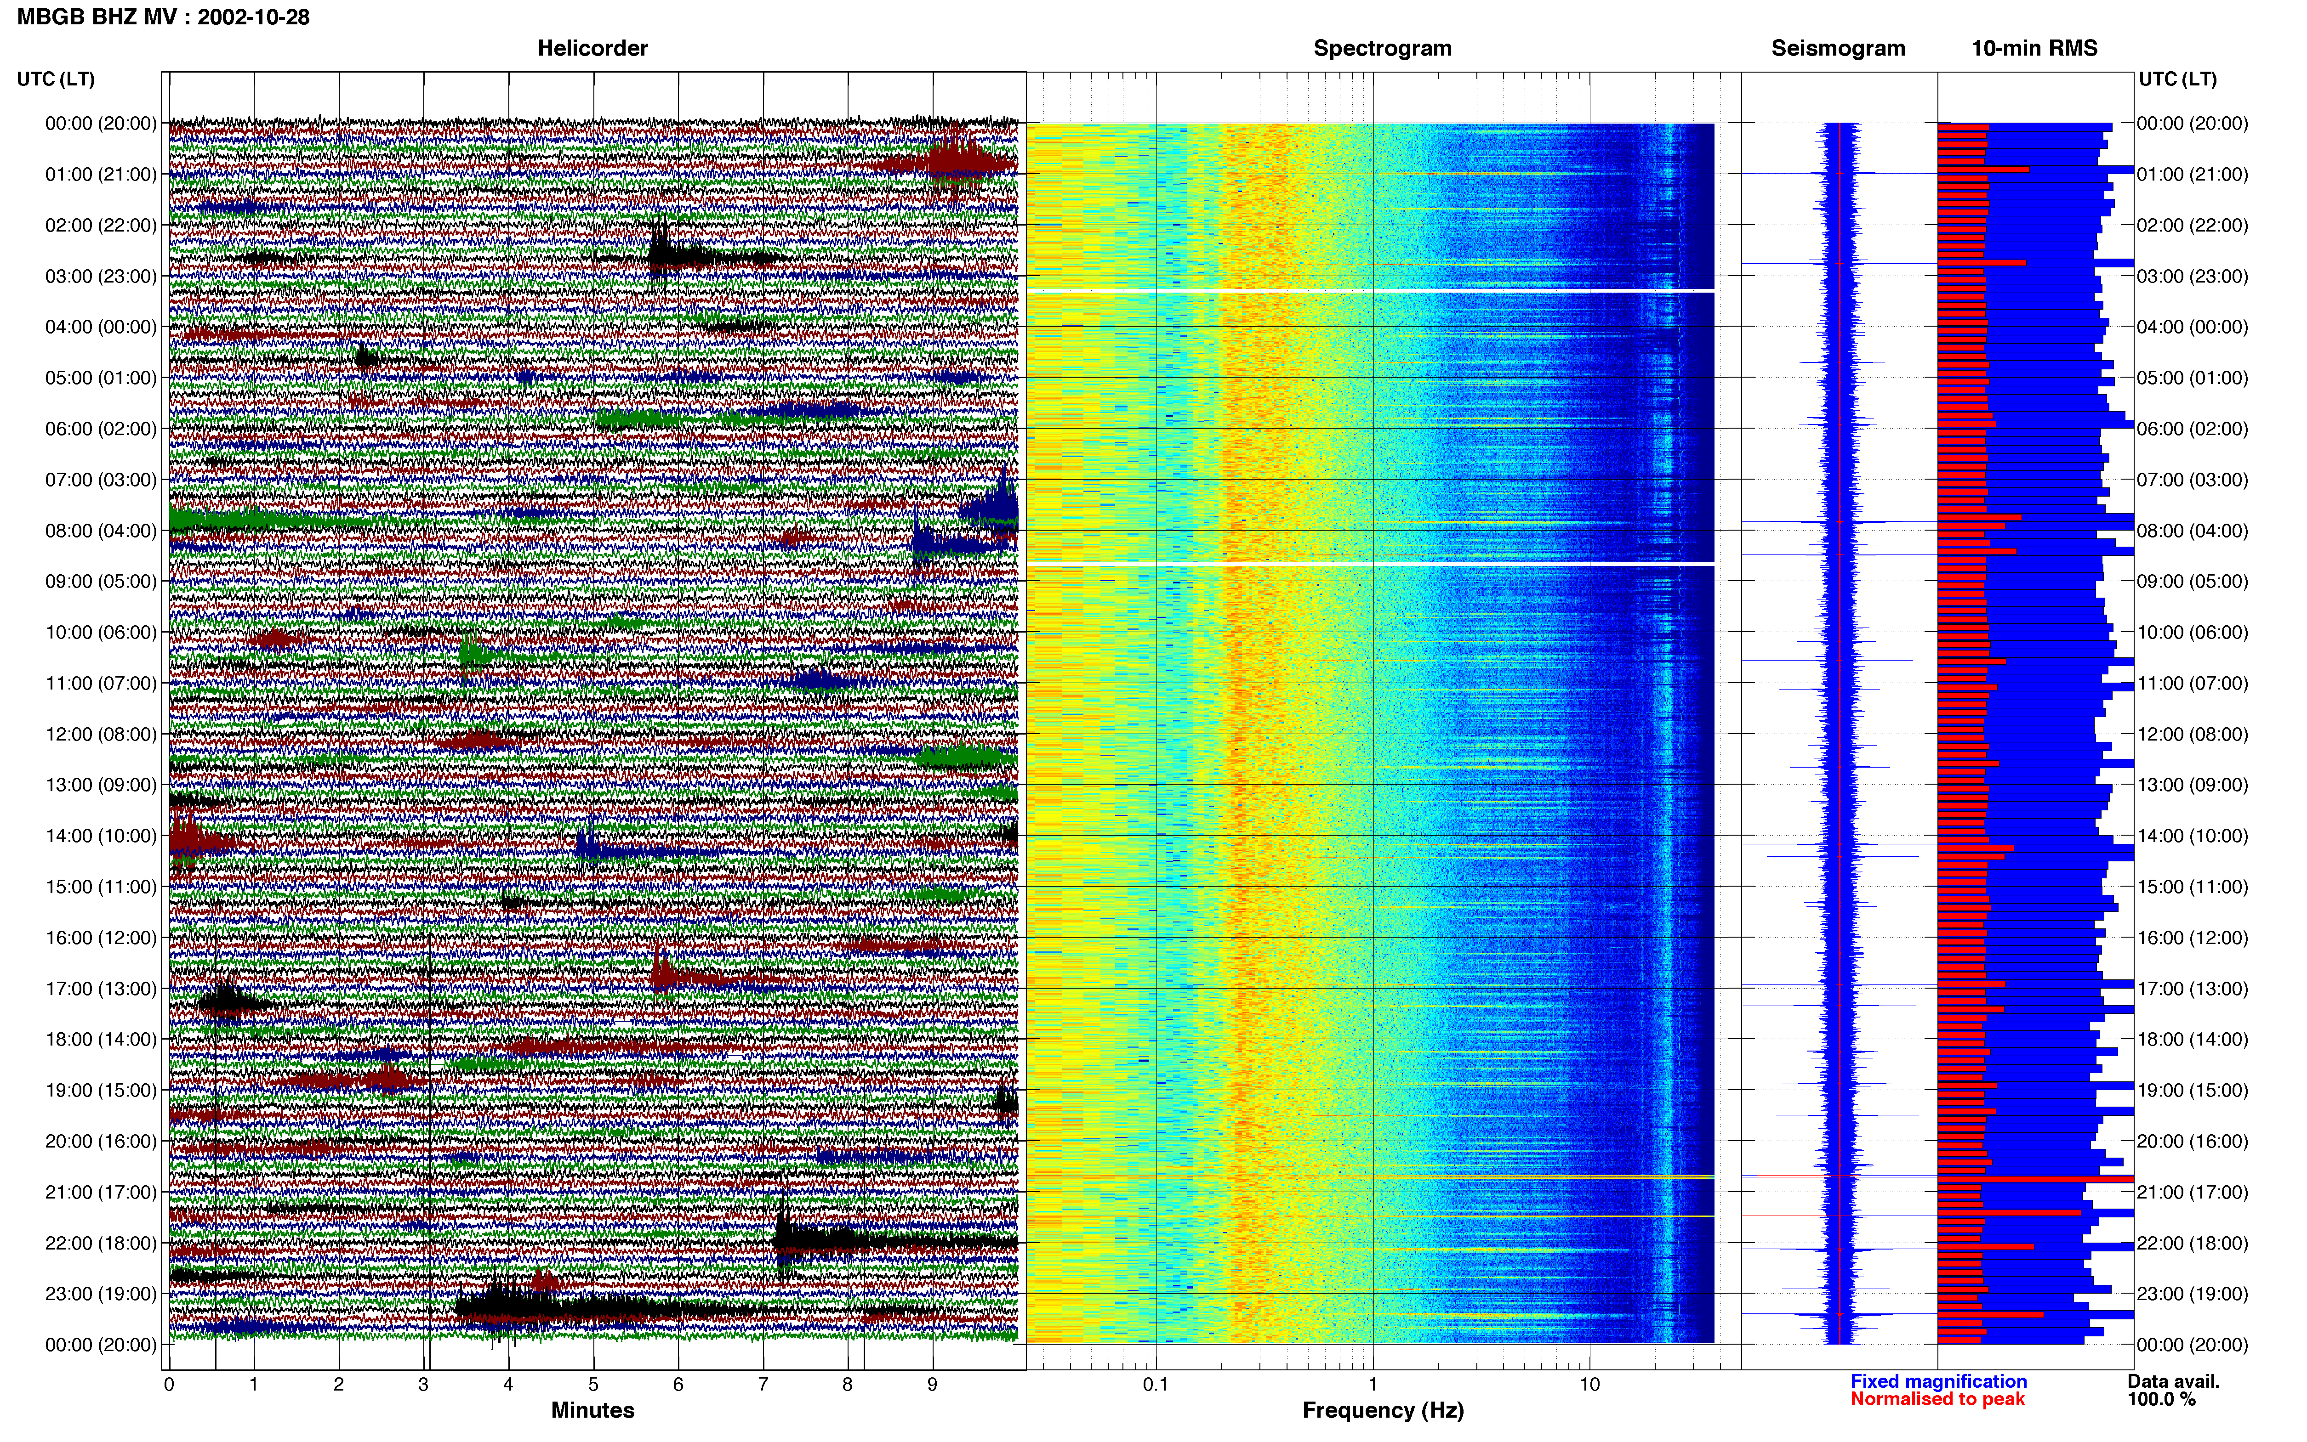Screen dimensions: 2307x1442
Task: Click the Data avail. label
Action: (x=2173, y=1381)
